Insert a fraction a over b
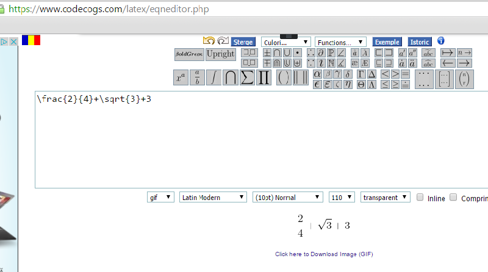Image resolution: width=488 pixels, height=272 pixels. point(197,78)
